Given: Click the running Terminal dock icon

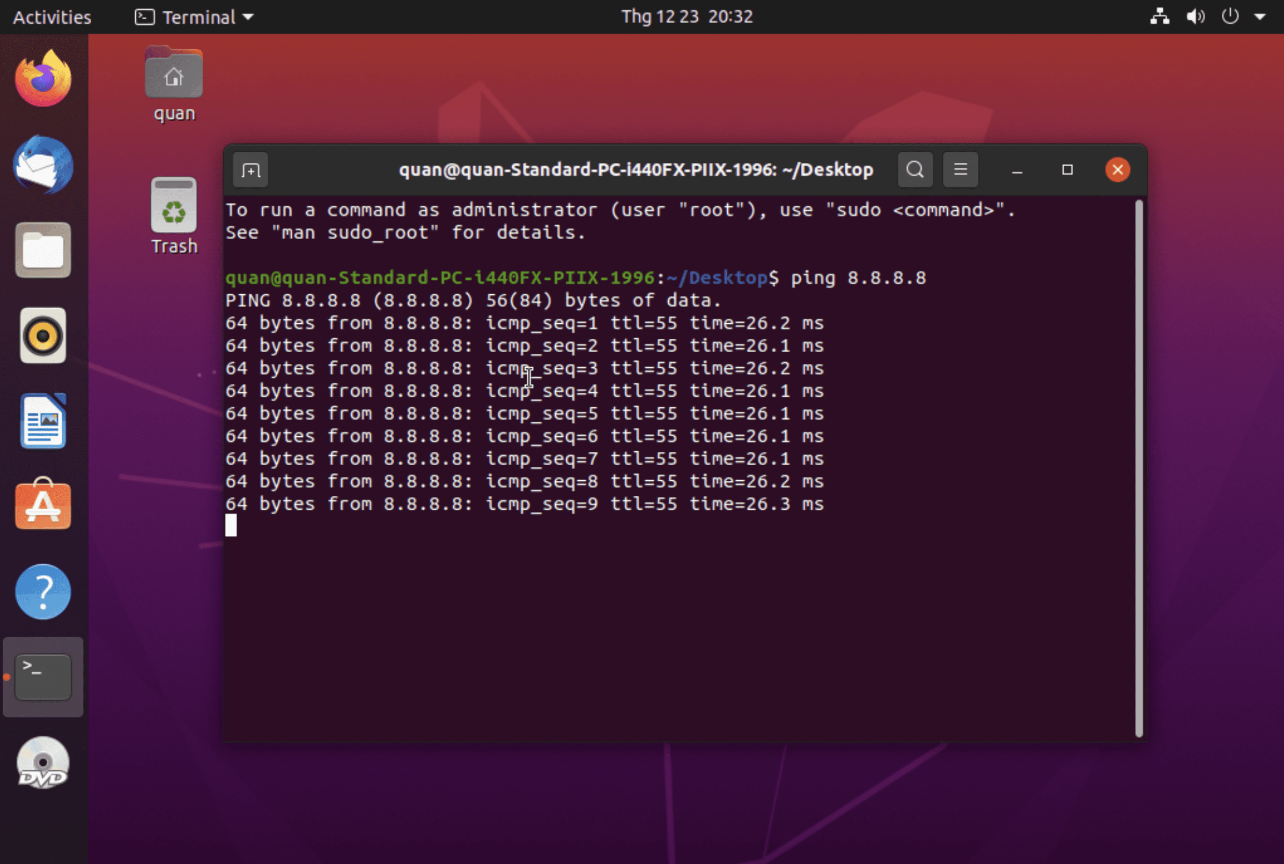Looking at the screenshot, I should pos(42,676).
